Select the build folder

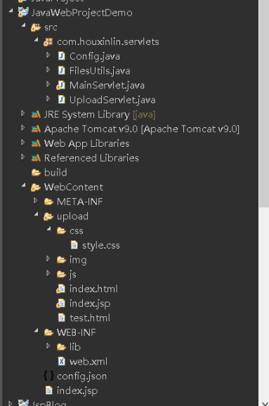55,173
